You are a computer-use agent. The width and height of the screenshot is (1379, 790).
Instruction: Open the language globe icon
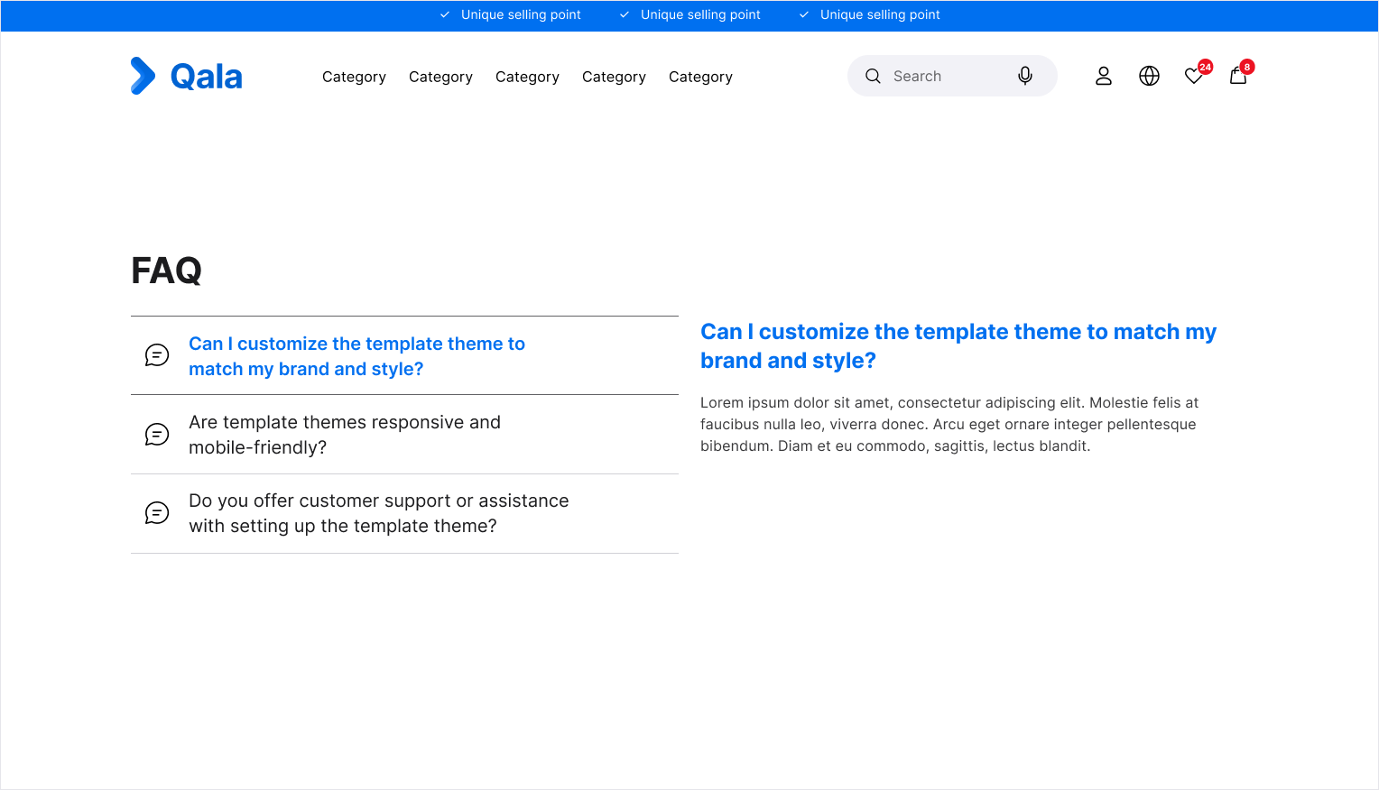pyautogui.click(x=1149, y=76)
